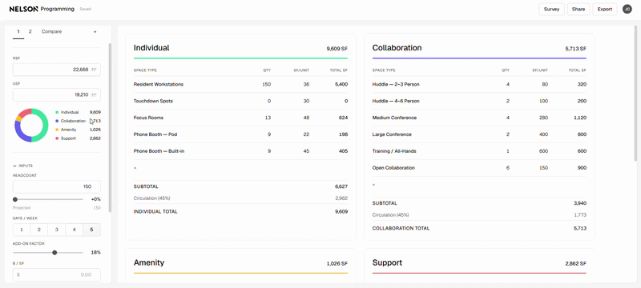Click the green Individual legend dot

pos(57,112)
